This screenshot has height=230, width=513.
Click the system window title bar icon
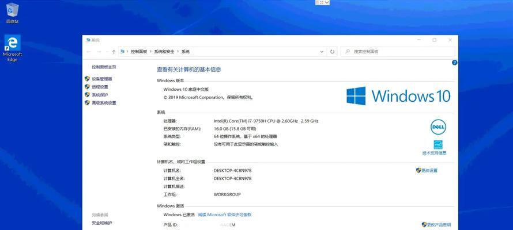coord(88,40)
